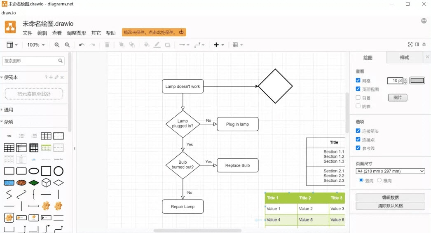Open the 100% zoom level dropdown
431x233 pixels.
[x=36, y=45]
